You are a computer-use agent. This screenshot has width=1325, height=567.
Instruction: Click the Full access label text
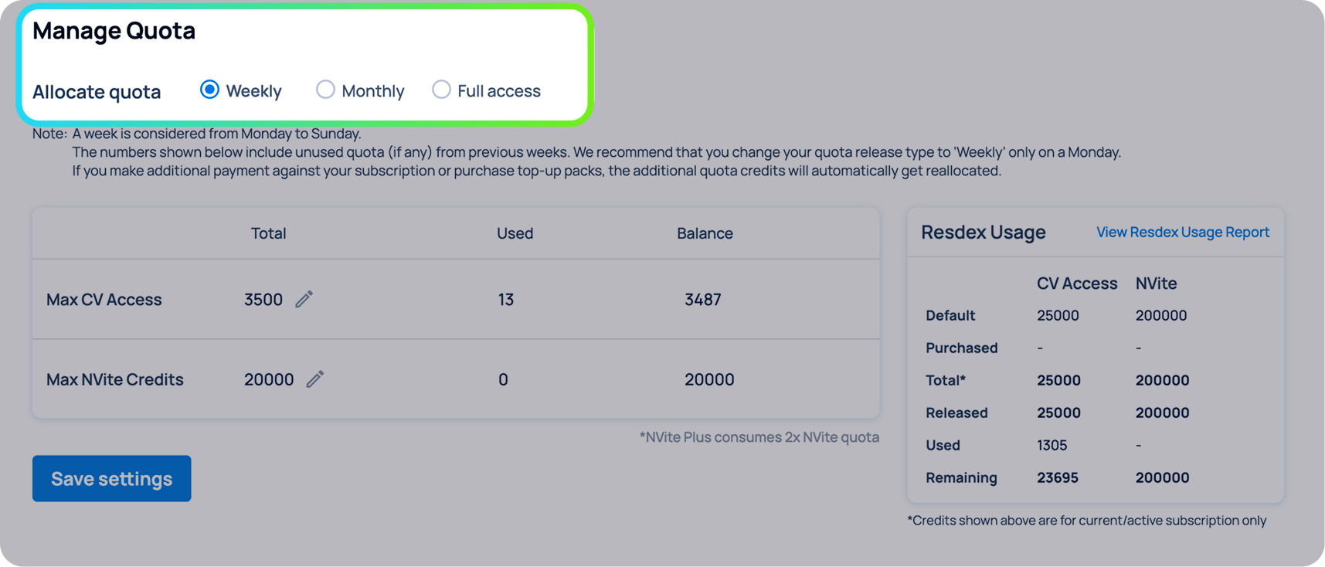point(499,91)
